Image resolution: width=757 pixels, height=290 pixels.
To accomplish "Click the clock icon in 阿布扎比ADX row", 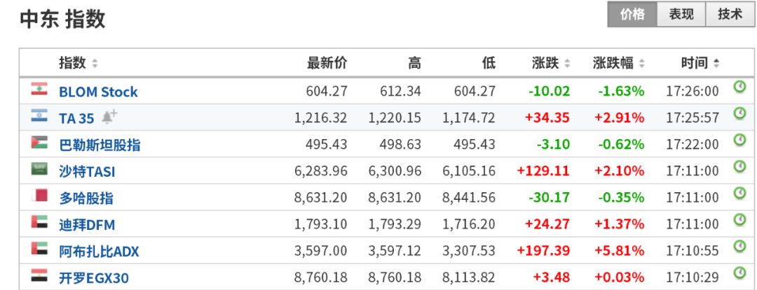I will click(739, 246).
